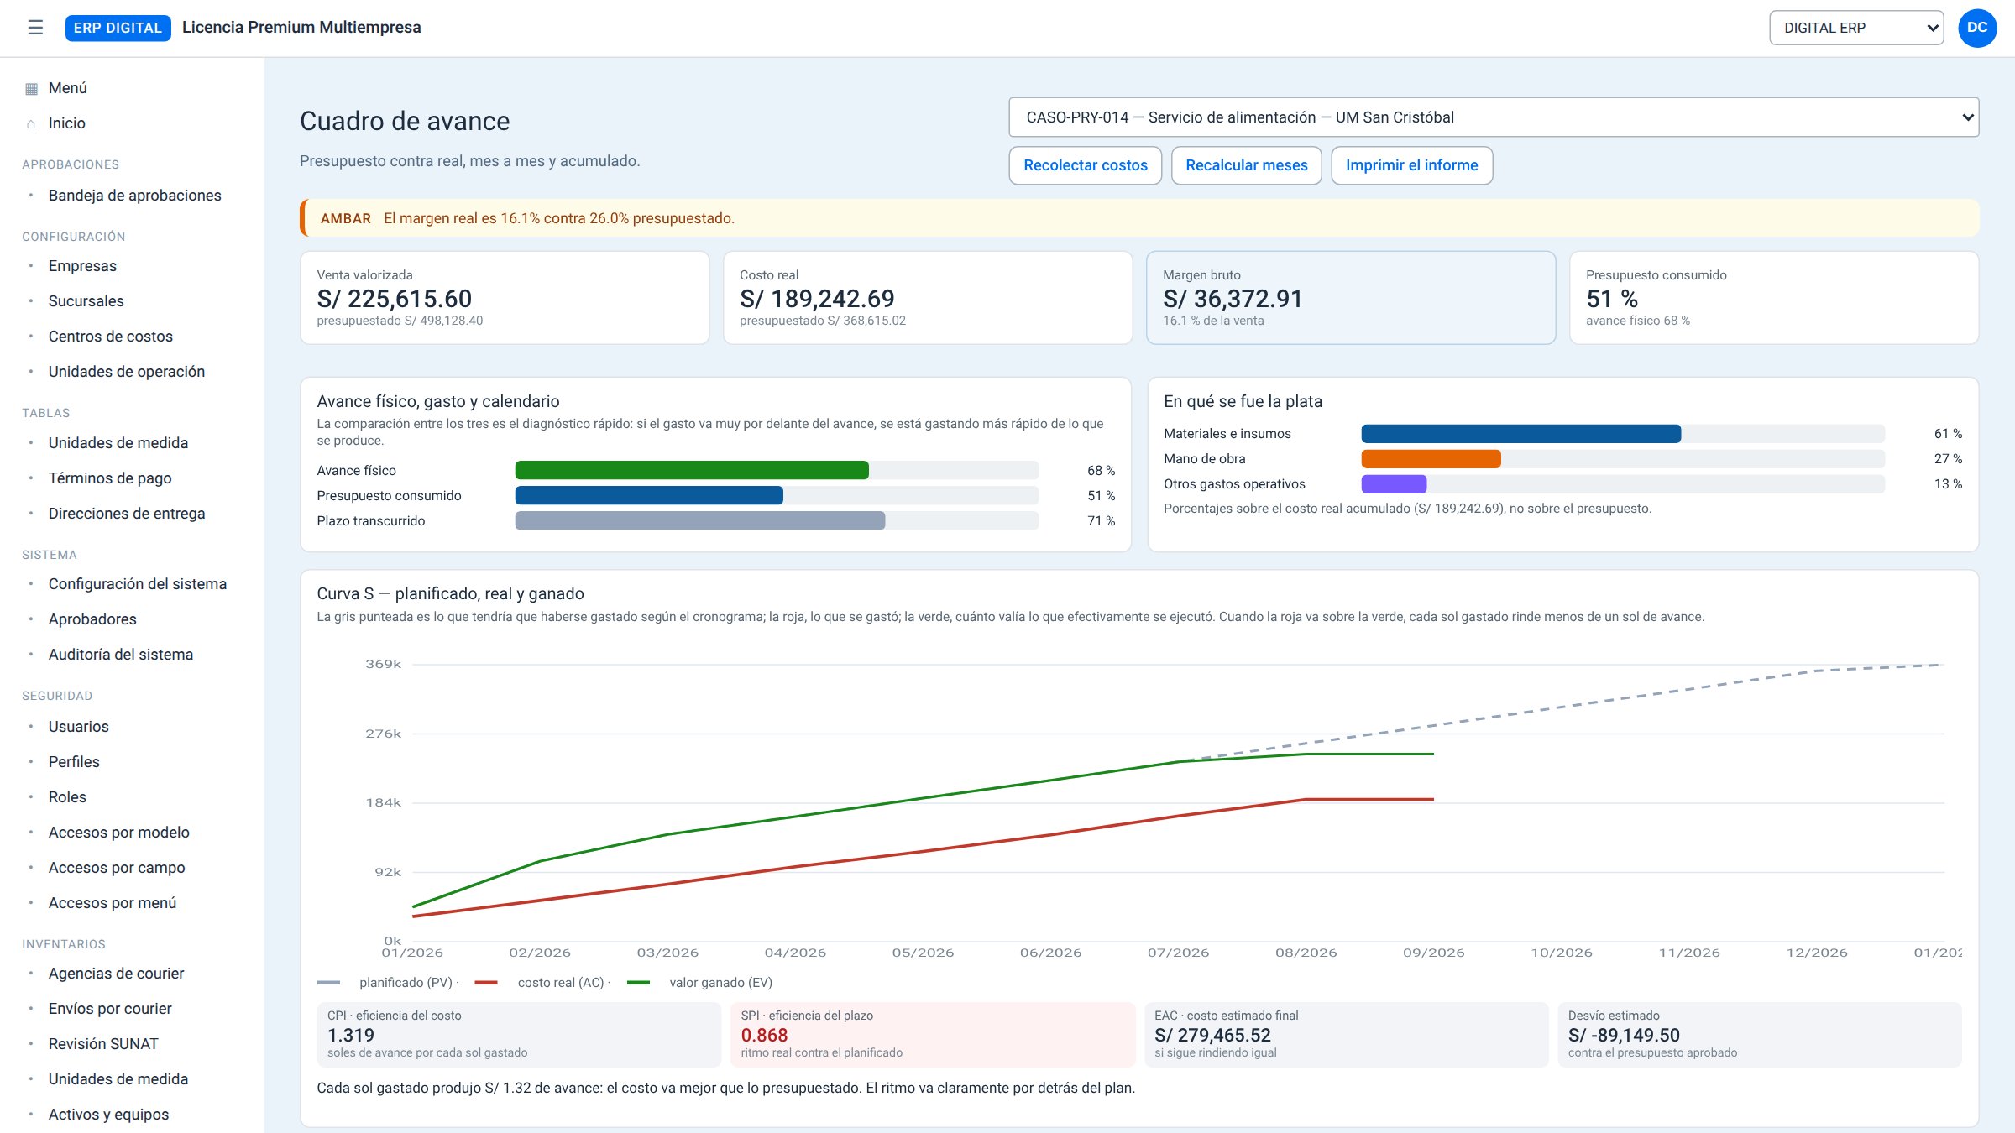
Task: Open Accesos por campo entry
Action: tap(117, 868)
